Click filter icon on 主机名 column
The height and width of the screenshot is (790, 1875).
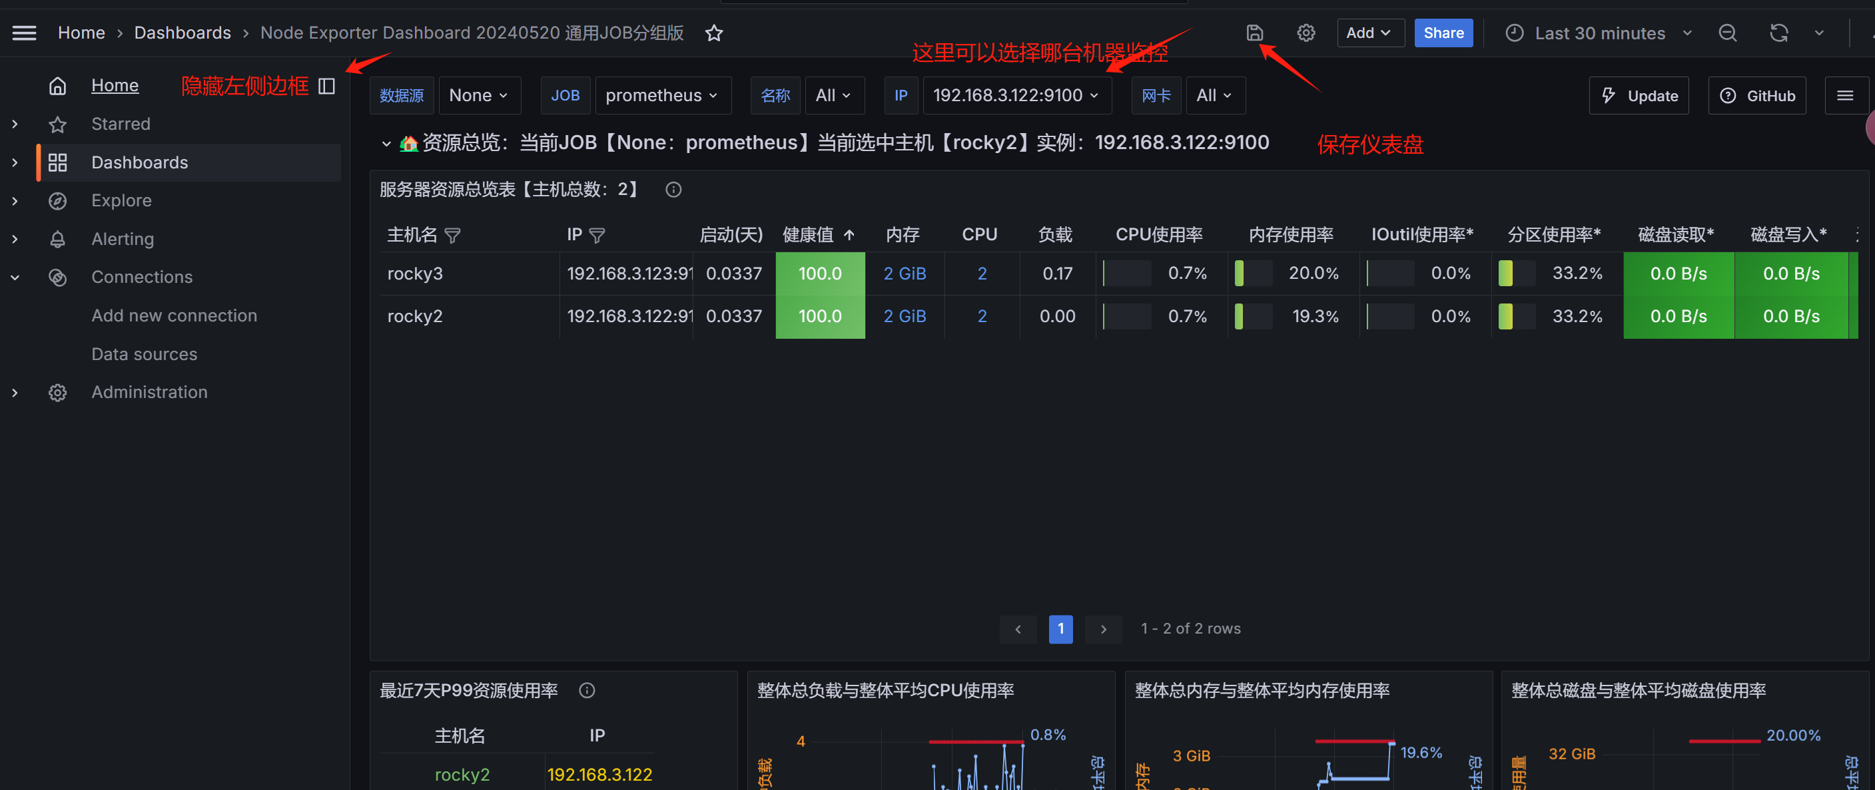(452, 236)
